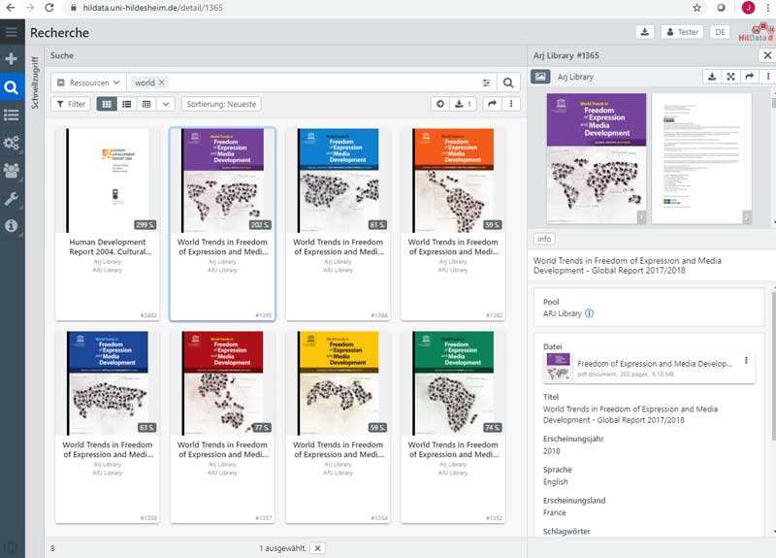The image size is (776, 558).
Task: Open the browser three-dot menu
Action: (767, 8)
